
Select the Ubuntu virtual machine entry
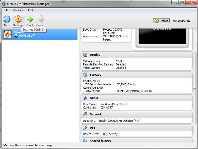tap(40, 34)
